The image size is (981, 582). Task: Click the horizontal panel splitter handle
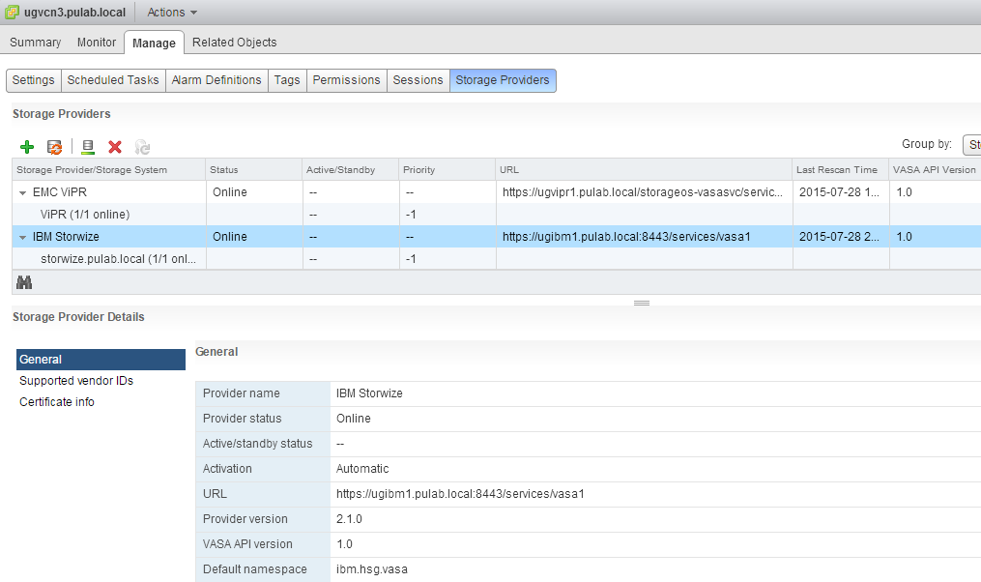[x=642, y=303]
